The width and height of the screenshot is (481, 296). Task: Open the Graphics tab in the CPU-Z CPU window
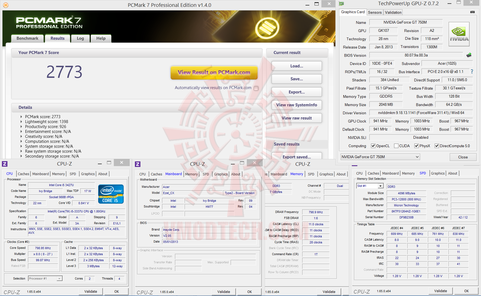(88, 174)
